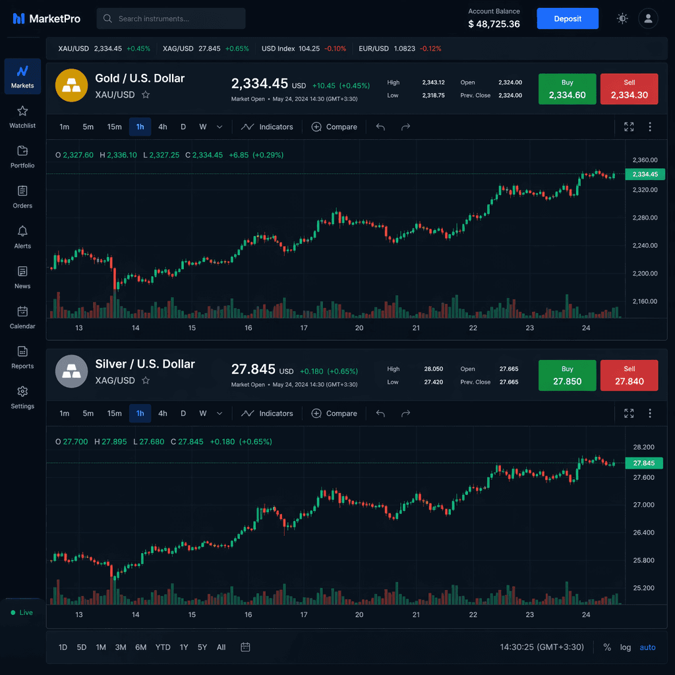Image resolution: width=675 pixels, height=675 pixels.
Task: Open user profile avatar icon
Action: point(648,18)
